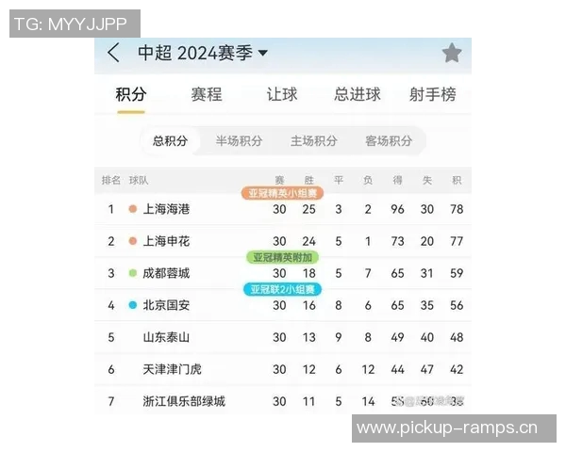This screenshot has height=452, width=566.
Task: Switch to the 积分 tab
Action: (x=131, y=94)
